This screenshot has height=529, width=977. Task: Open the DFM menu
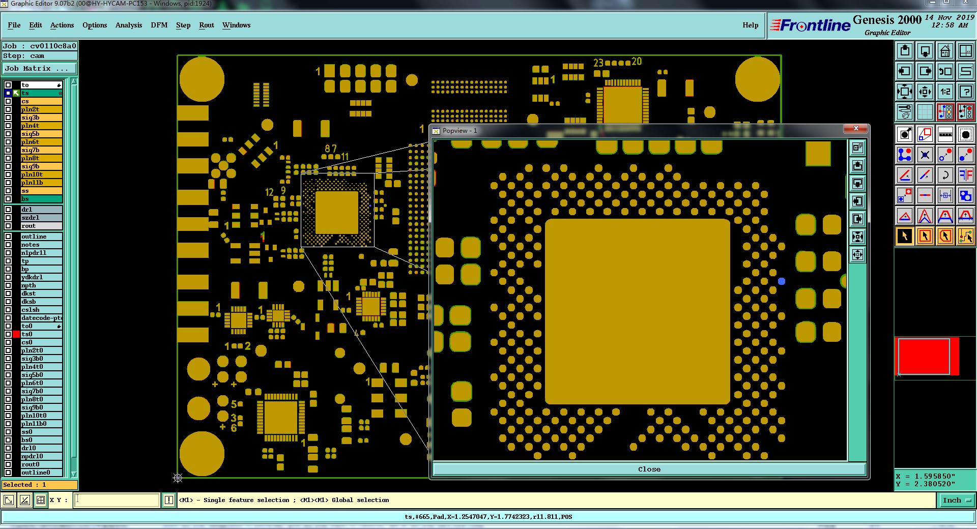click(x=159, y=25)
